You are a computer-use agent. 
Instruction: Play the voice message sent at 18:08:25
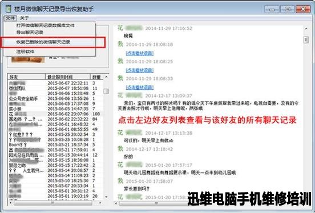click(x=140, y=70)
